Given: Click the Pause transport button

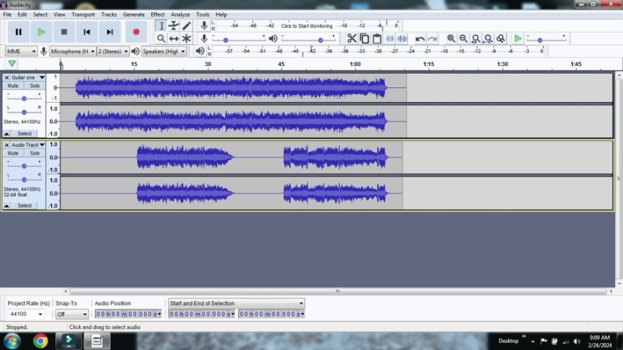Looking at the screenshot, I should point(18,32).
